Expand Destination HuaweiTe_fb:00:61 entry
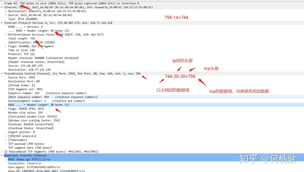This screenshot has height=172, width=304. pos(5,11)
